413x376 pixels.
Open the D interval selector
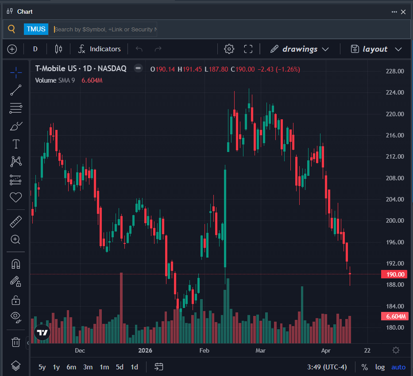35,49
